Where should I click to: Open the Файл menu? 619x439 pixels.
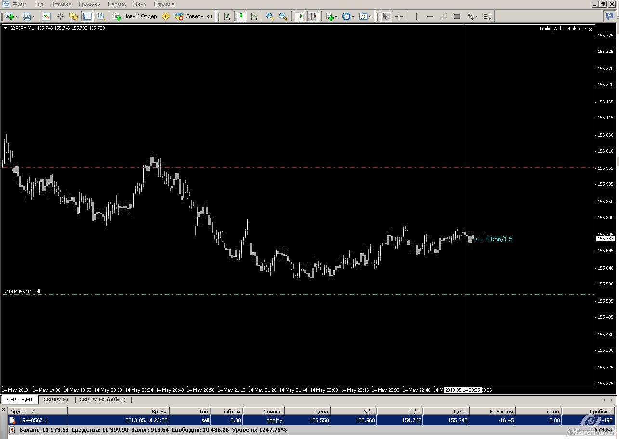point(20,4)
